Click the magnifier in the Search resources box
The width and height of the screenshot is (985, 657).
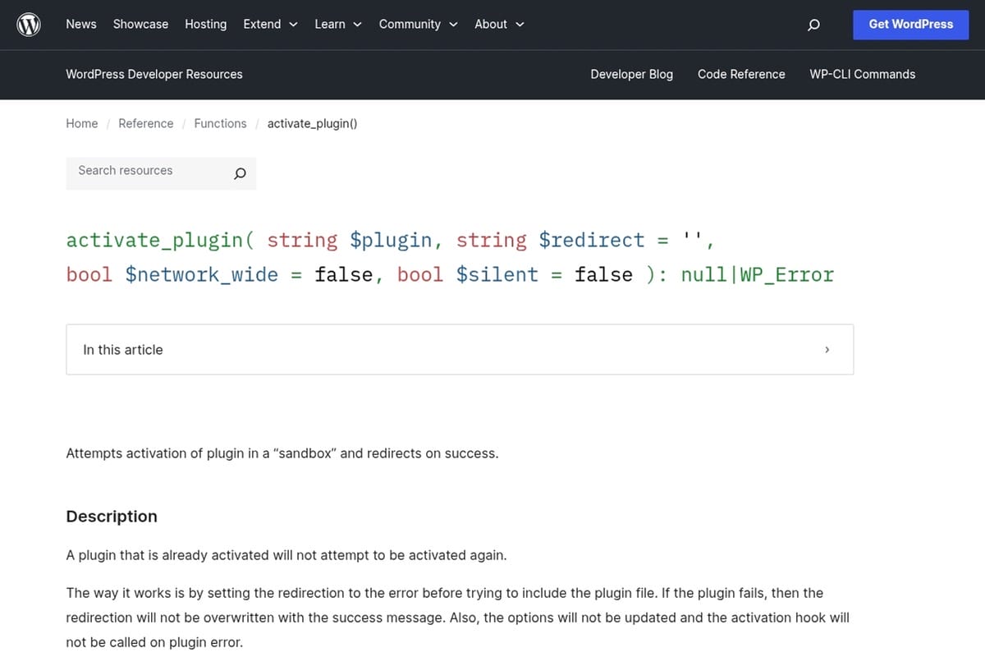(240, 173)
